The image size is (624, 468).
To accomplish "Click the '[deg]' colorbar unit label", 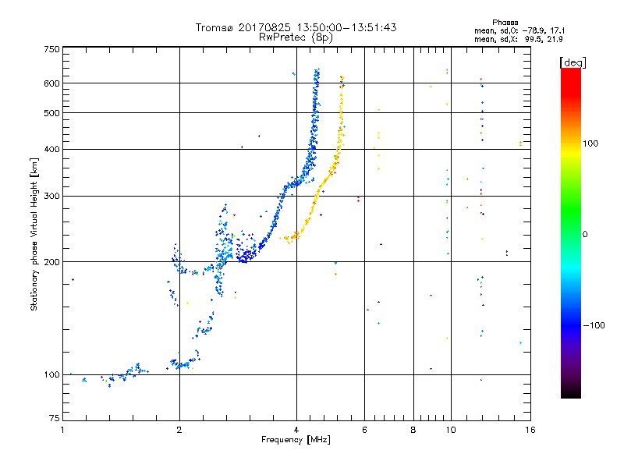I will point(573,62).
